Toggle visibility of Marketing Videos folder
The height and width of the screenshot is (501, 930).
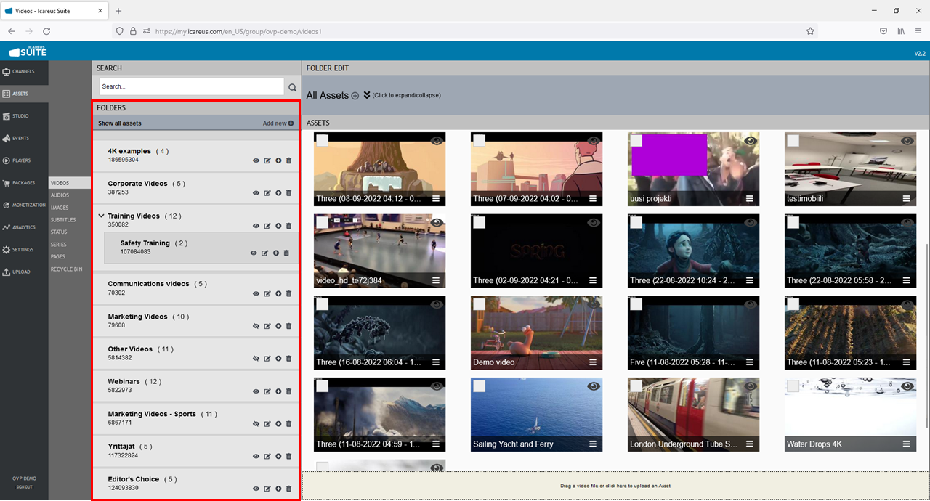click(x=256, y=327)
